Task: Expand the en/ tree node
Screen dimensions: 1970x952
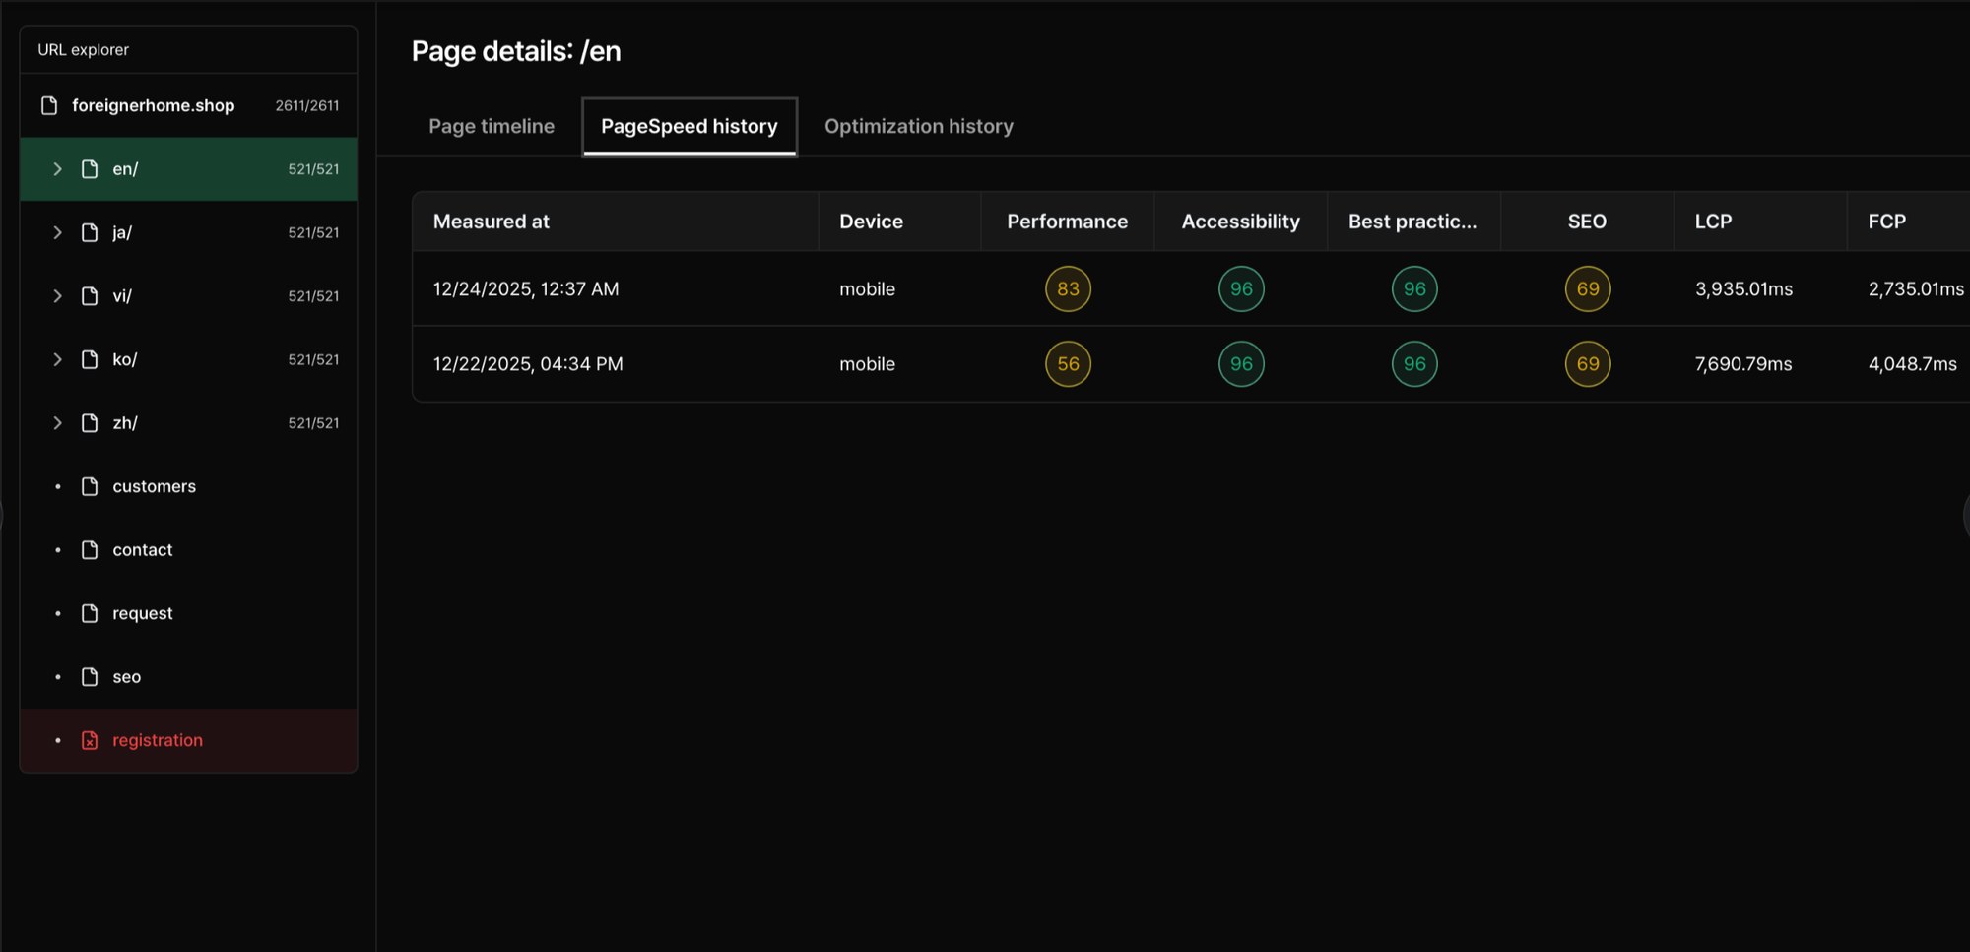Action: [x=57, y=169]
